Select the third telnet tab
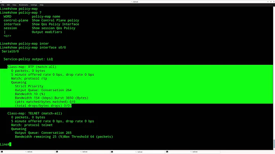Screen dimensions: 275x154 (137, 152)
